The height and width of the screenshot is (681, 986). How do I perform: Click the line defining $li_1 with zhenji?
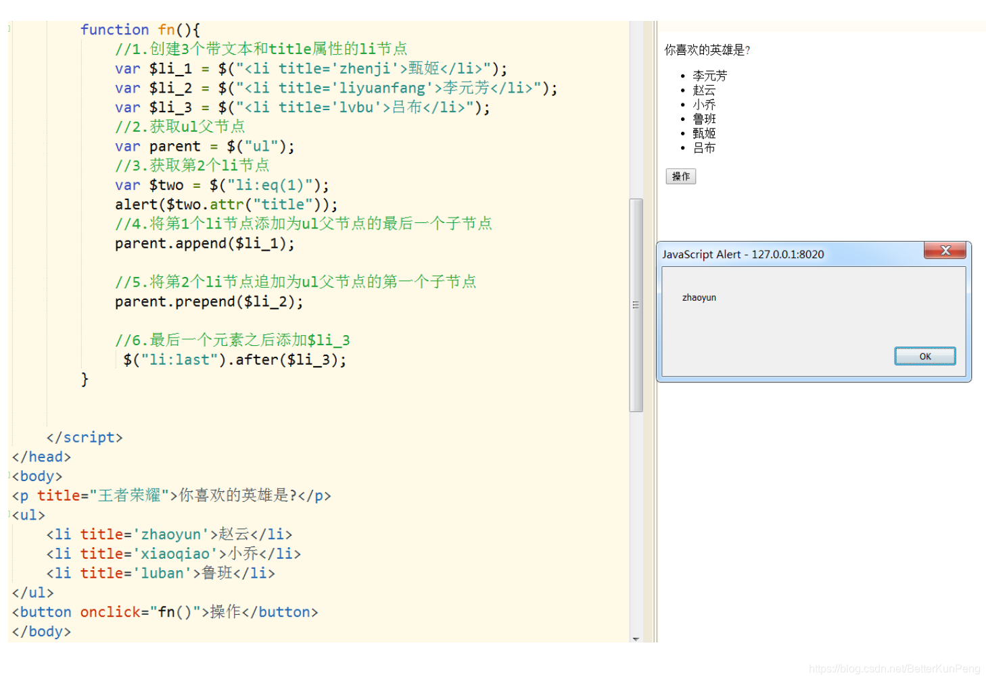(311, 68)
